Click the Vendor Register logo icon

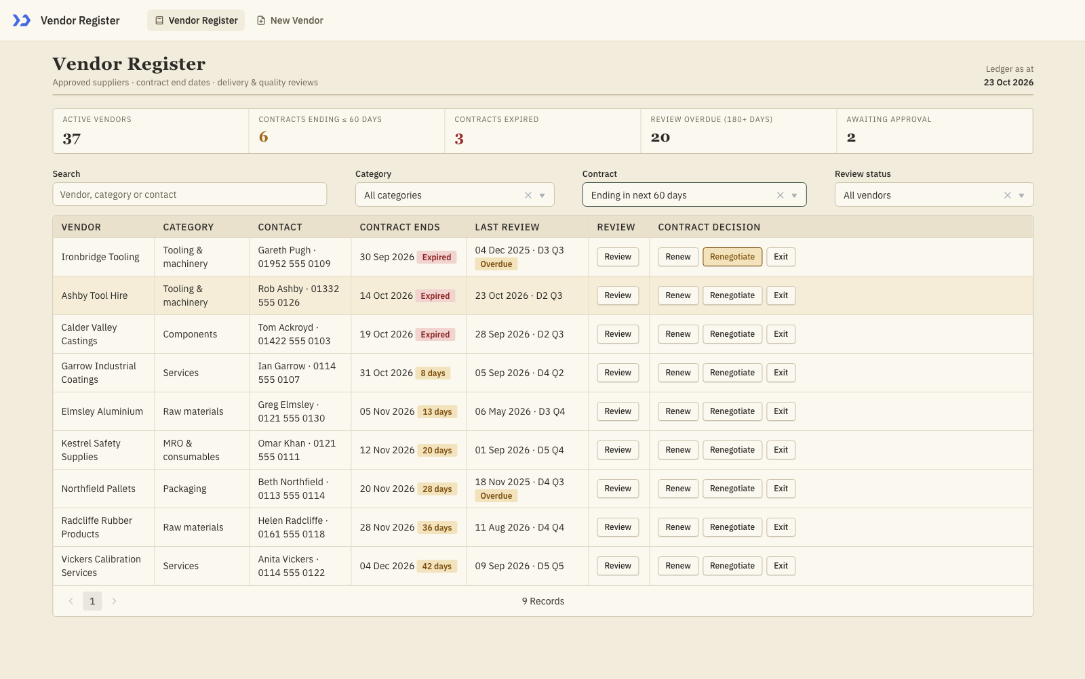[x=22, y=20]
